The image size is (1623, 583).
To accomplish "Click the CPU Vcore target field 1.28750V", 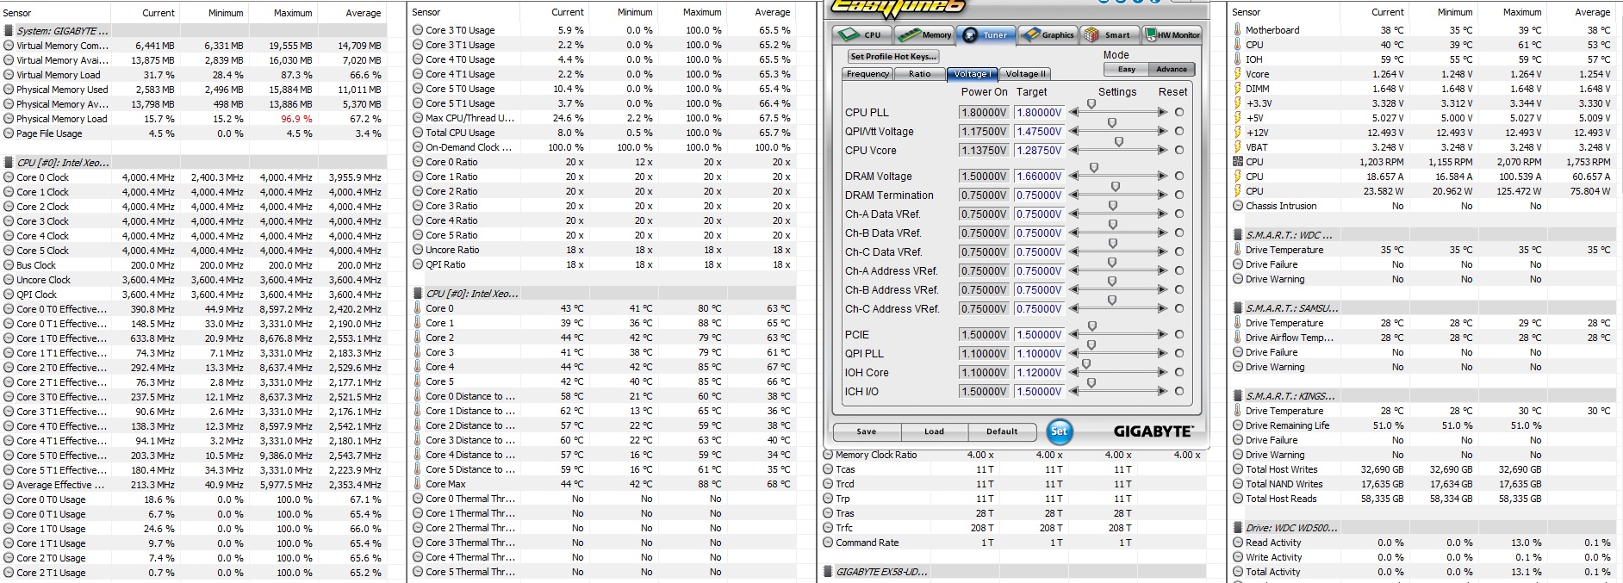I will point(1039,150).
